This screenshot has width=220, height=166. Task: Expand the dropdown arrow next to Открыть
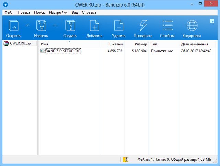pos(27,25)
